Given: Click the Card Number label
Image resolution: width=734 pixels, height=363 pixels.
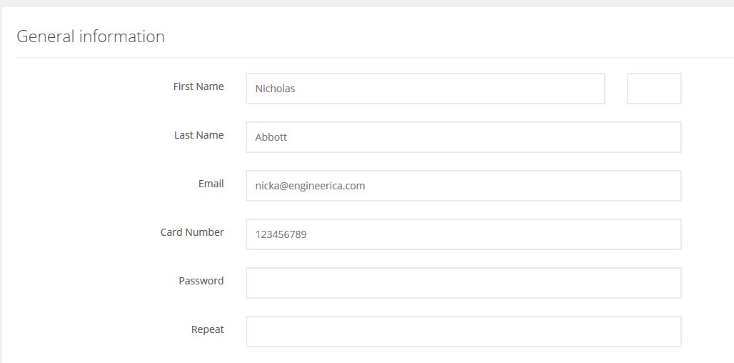Looking at the screenshot, I should click(x=192, y=232).
